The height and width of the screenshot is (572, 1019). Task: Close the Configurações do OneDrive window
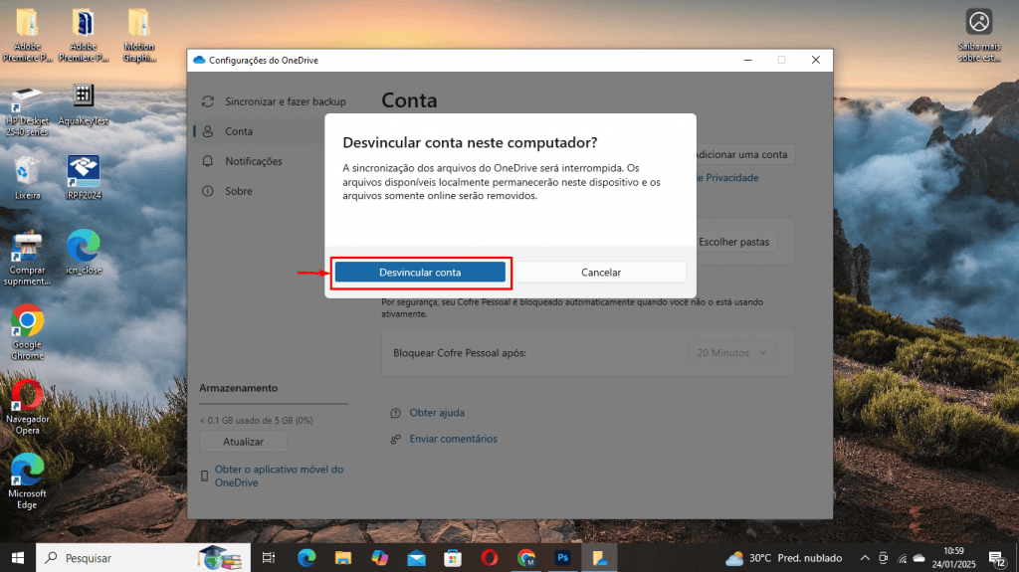coord(816,60)
